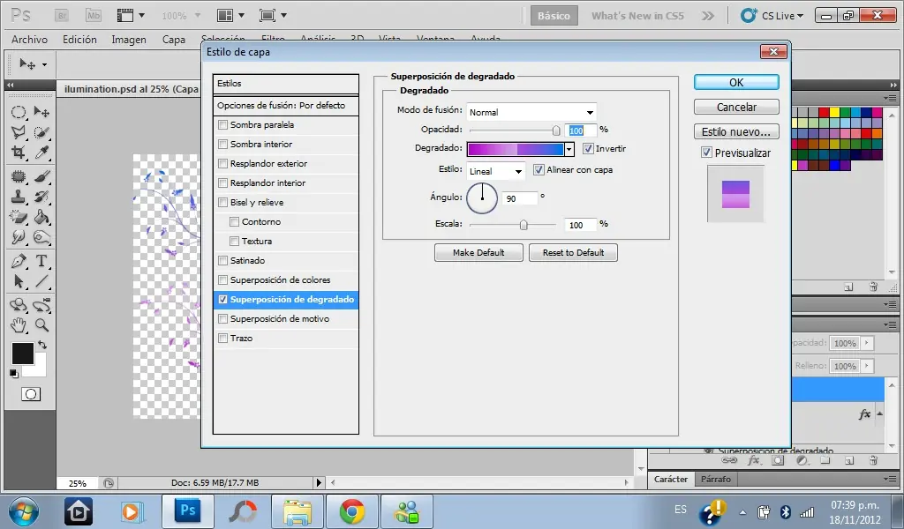Open the Archivo menu
The width and height of the screenshot is (904, 529).
[x=29, y=40]
